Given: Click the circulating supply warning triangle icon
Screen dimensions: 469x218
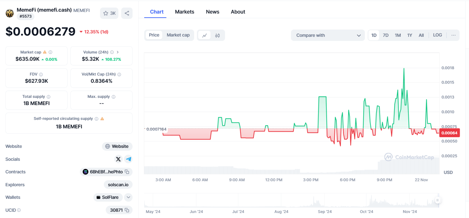Looking at the screenshot, I should pos(102,119).
